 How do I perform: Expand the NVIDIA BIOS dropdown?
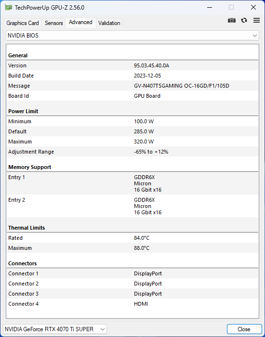132,36
